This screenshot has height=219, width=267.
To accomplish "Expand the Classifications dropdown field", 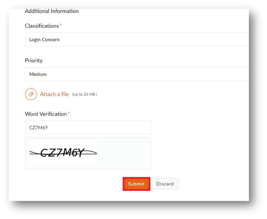I will [x=137, y=40].
